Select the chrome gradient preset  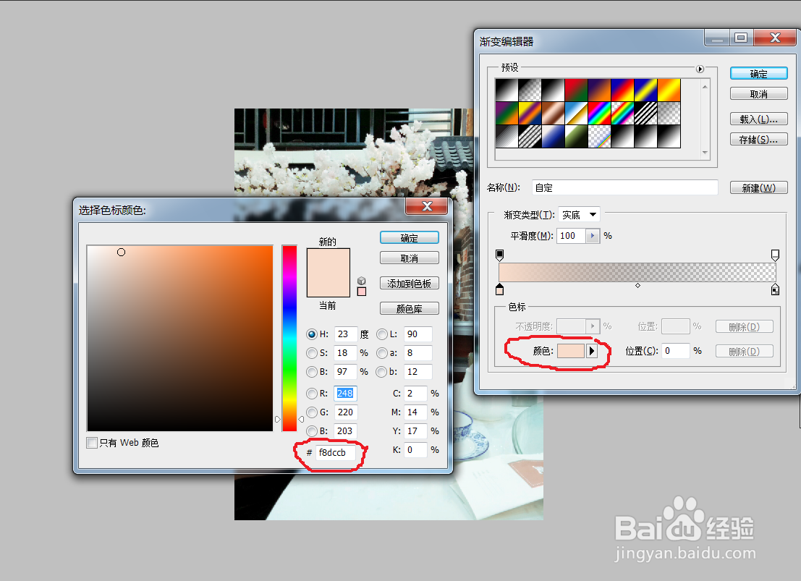tap(576, 113)
